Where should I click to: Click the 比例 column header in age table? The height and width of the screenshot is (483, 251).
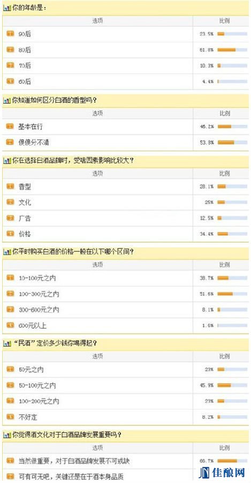click(224, 21)
